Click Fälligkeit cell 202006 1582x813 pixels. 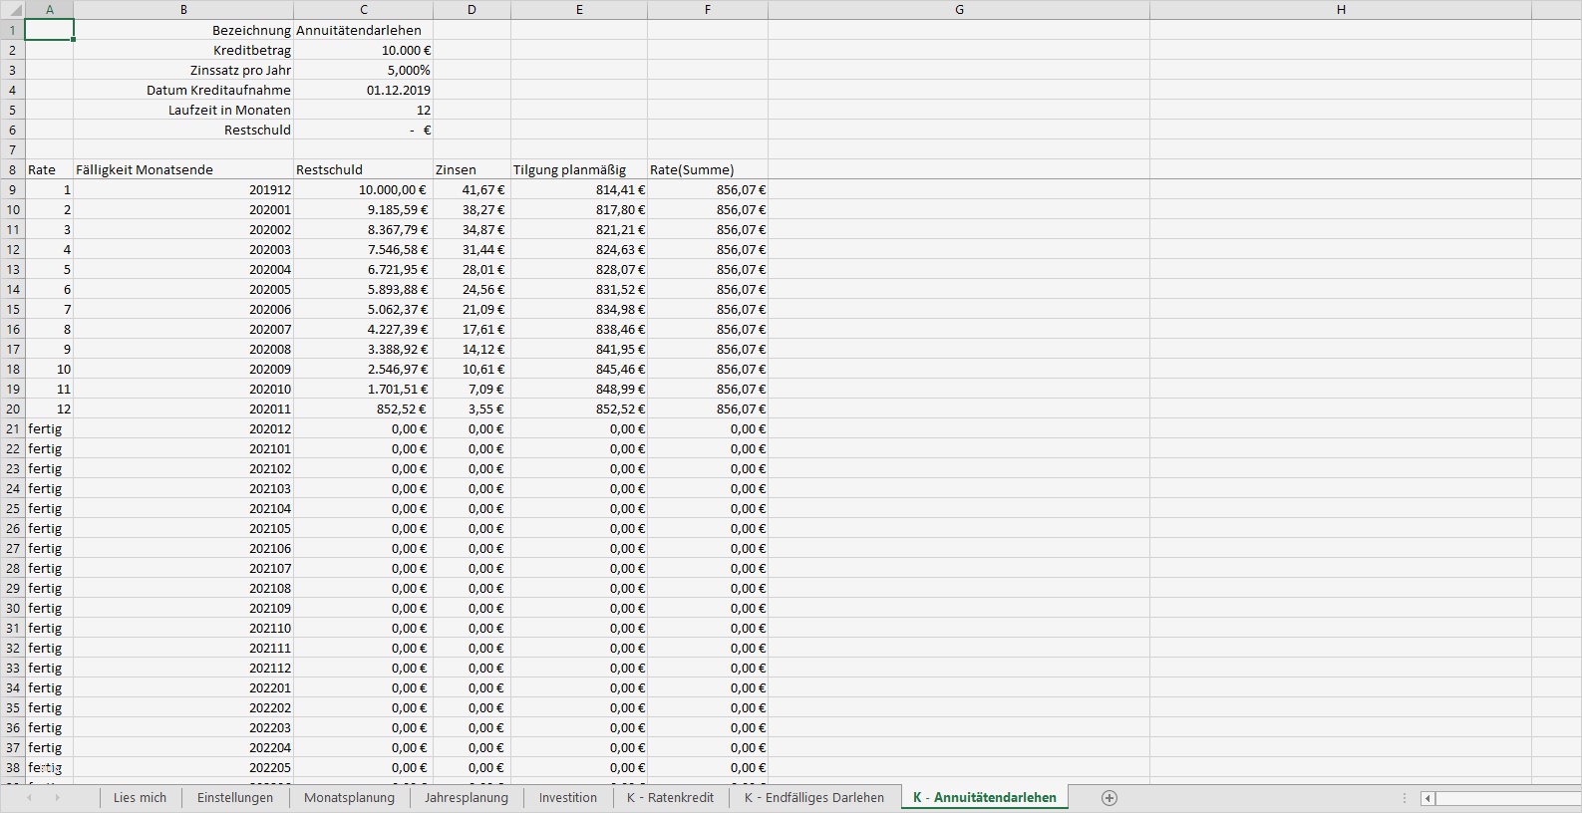click(183, 309)
